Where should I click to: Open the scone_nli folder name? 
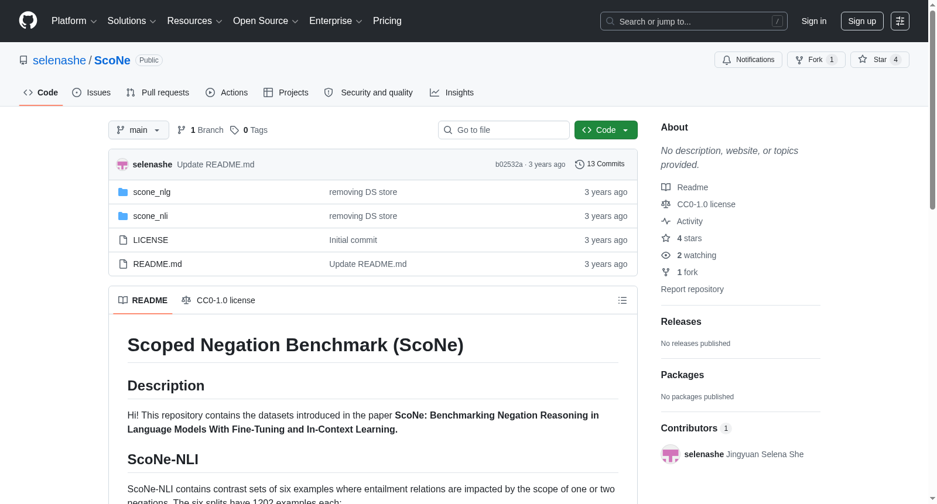[151, 216]
